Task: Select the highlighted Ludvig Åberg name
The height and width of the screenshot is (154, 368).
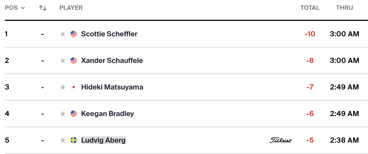Action: 103,140
